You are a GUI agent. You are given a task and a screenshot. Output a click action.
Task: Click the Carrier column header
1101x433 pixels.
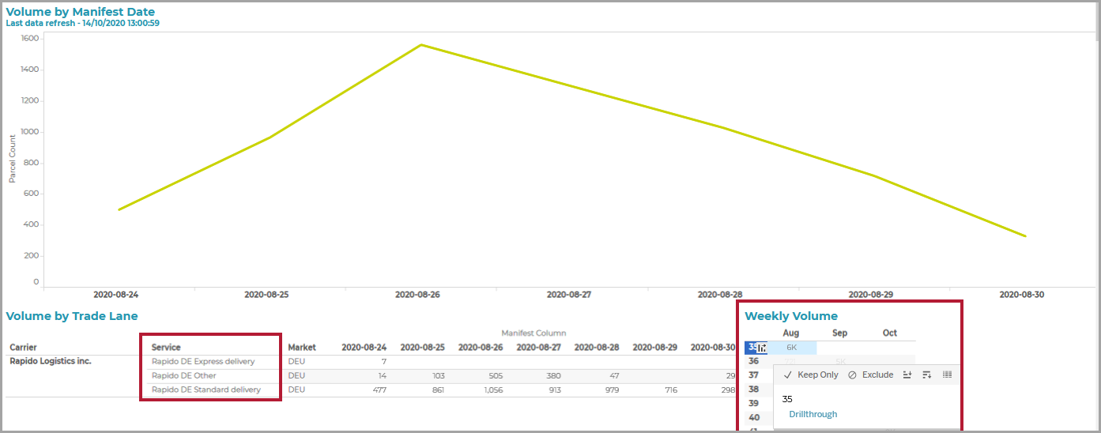(x=23, y=347)
